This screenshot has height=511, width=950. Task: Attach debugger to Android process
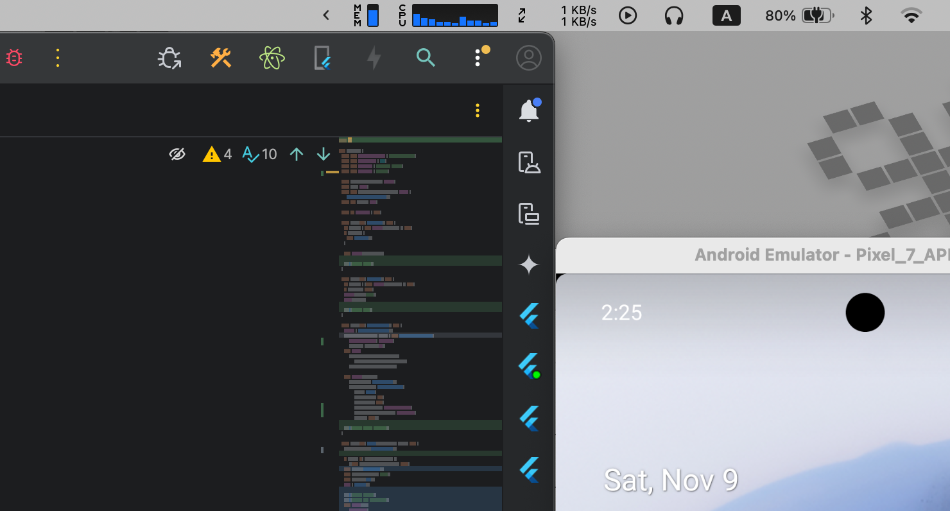(169, 58)
